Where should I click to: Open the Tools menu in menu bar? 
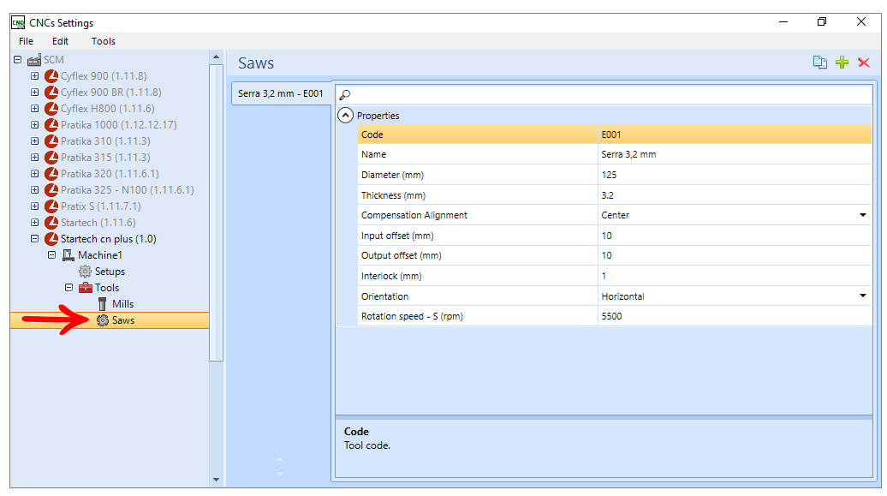[x=104, y=41]
